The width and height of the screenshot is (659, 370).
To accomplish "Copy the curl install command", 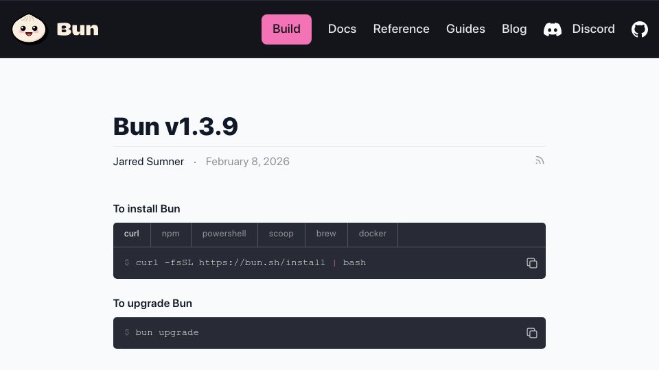I will 531,263.
